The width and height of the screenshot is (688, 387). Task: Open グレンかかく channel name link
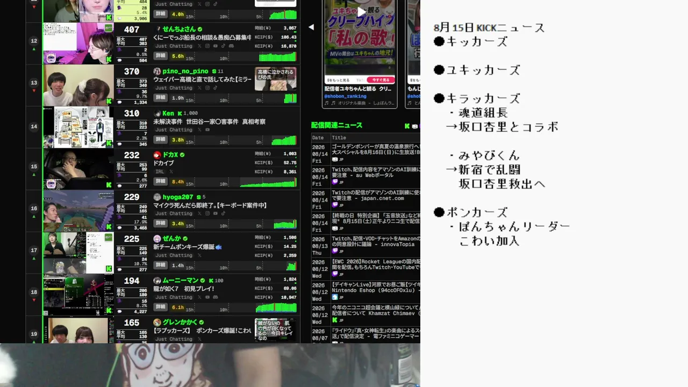pyautogui.click(x=180, y=322)
